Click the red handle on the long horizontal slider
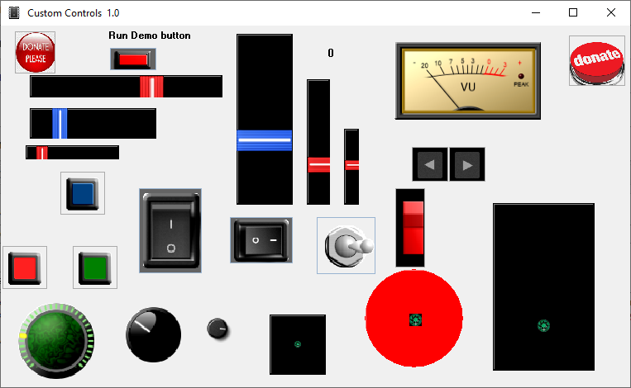 point(151,87)
